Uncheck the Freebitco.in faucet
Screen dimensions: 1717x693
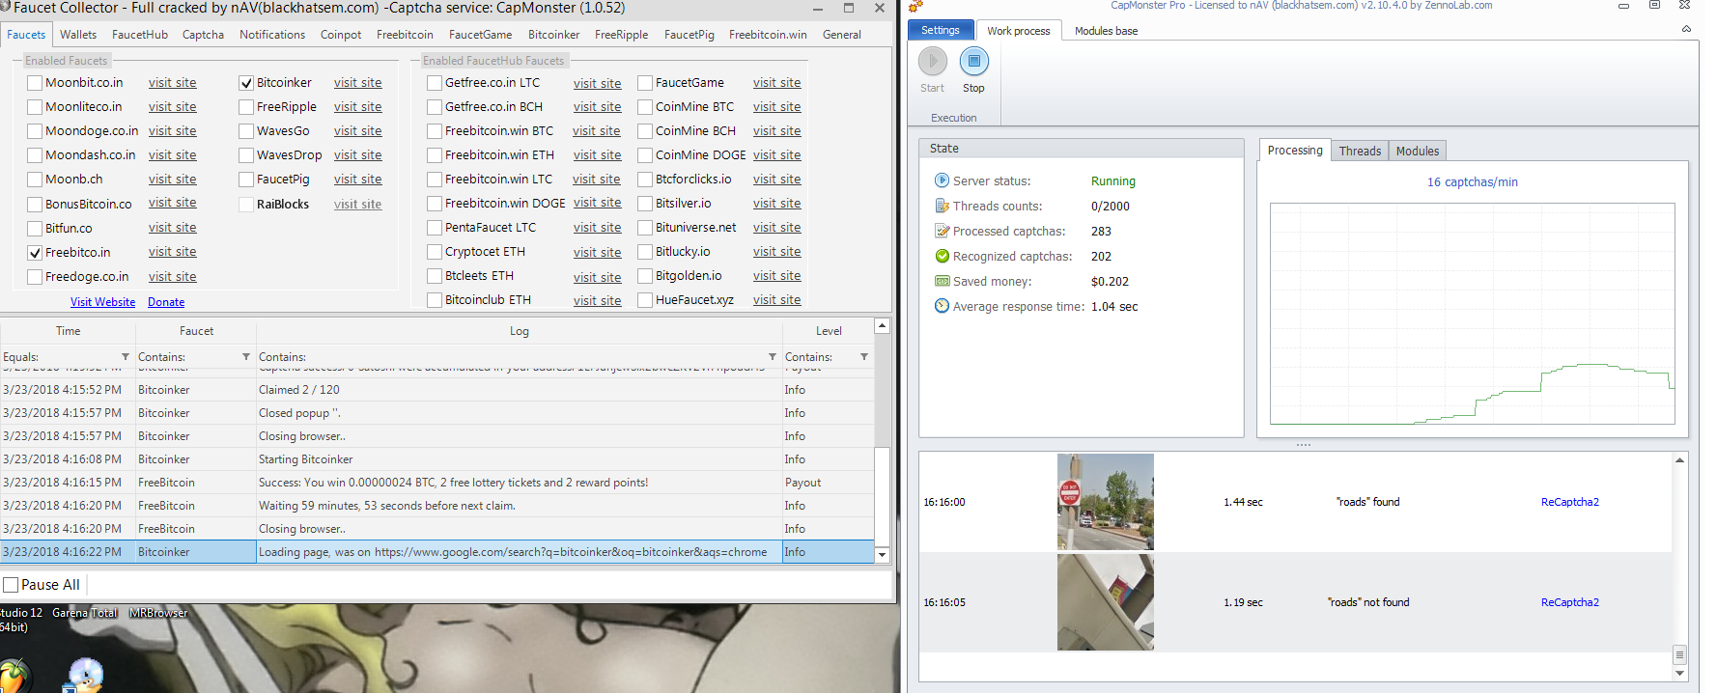pos(35,253)
